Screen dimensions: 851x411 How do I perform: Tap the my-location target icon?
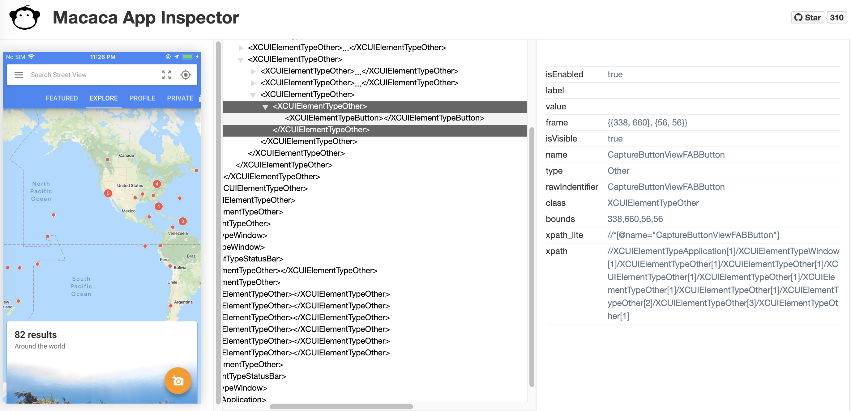[x=186, y=75]
